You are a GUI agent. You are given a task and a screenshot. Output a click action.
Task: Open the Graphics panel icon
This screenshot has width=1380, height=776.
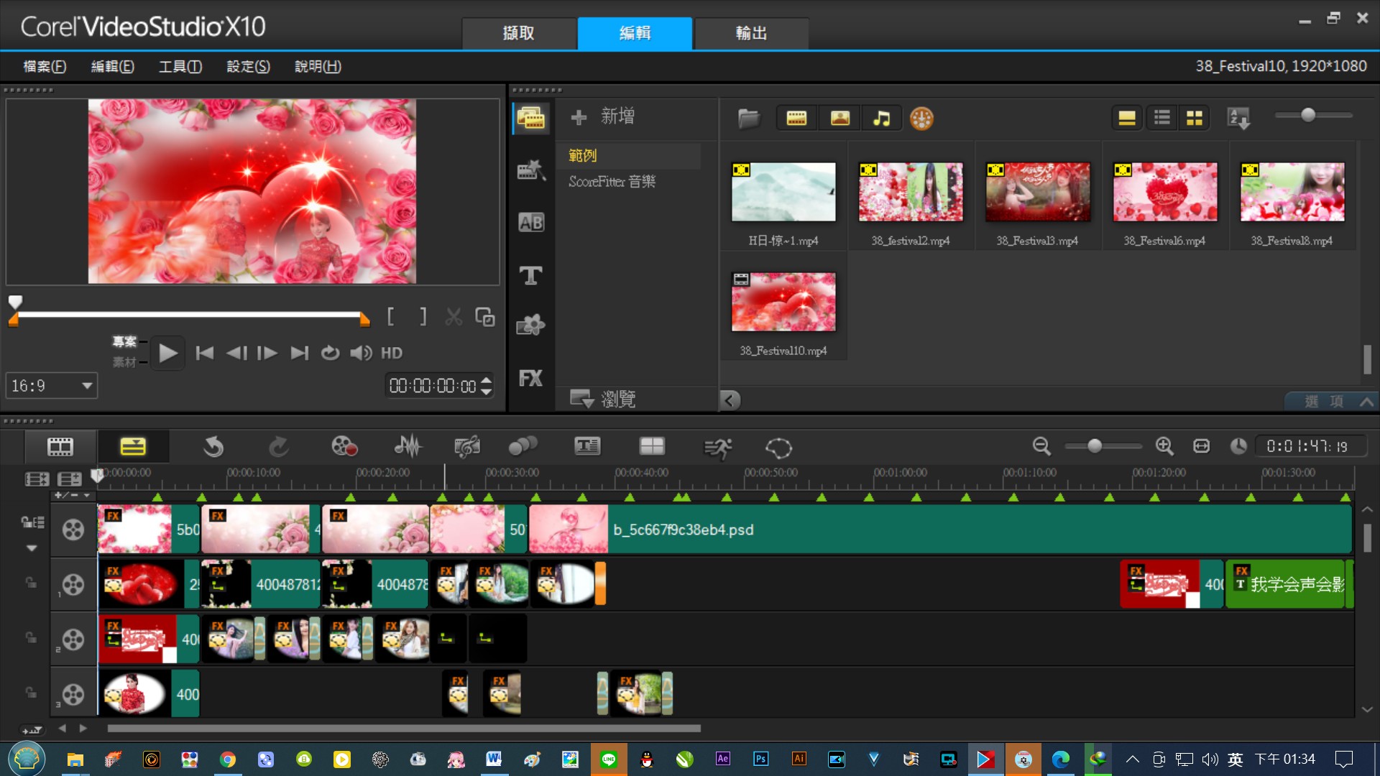[531, 326]
